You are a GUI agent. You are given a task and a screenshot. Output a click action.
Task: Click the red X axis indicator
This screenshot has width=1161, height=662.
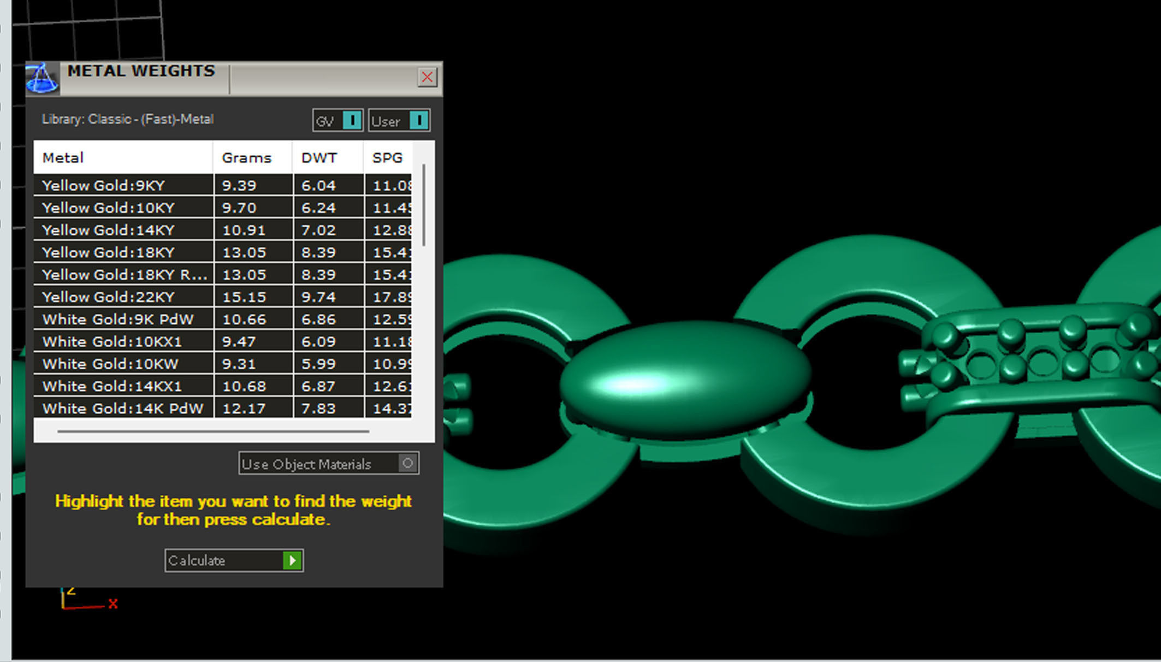112,604
